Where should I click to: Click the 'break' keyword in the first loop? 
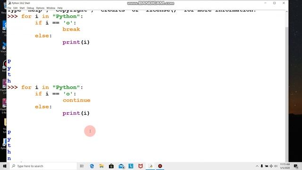pos(71,29)
